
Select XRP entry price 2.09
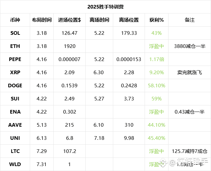[x=69, y=73]
